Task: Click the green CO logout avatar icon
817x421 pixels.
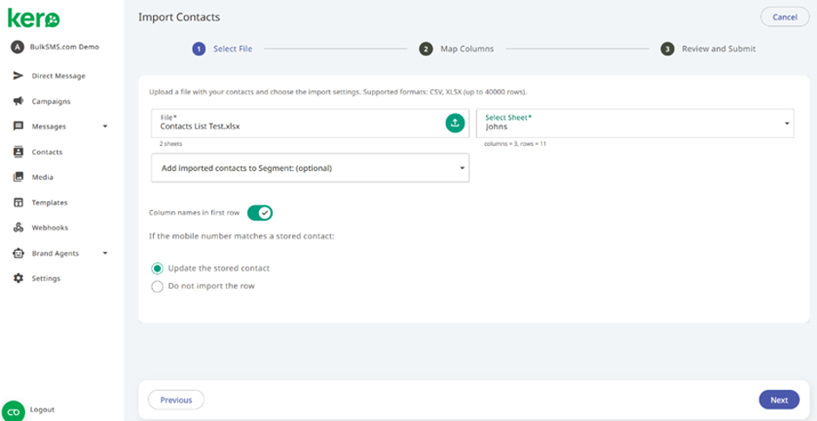Action: (14, 411)
